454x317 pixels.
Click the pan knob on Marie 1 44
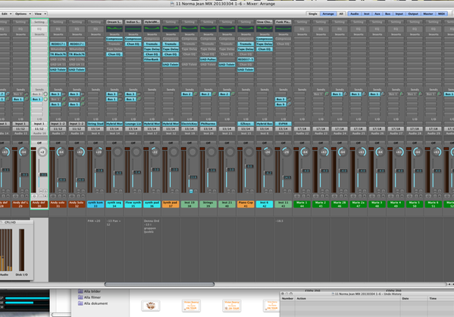coord(305,152)
